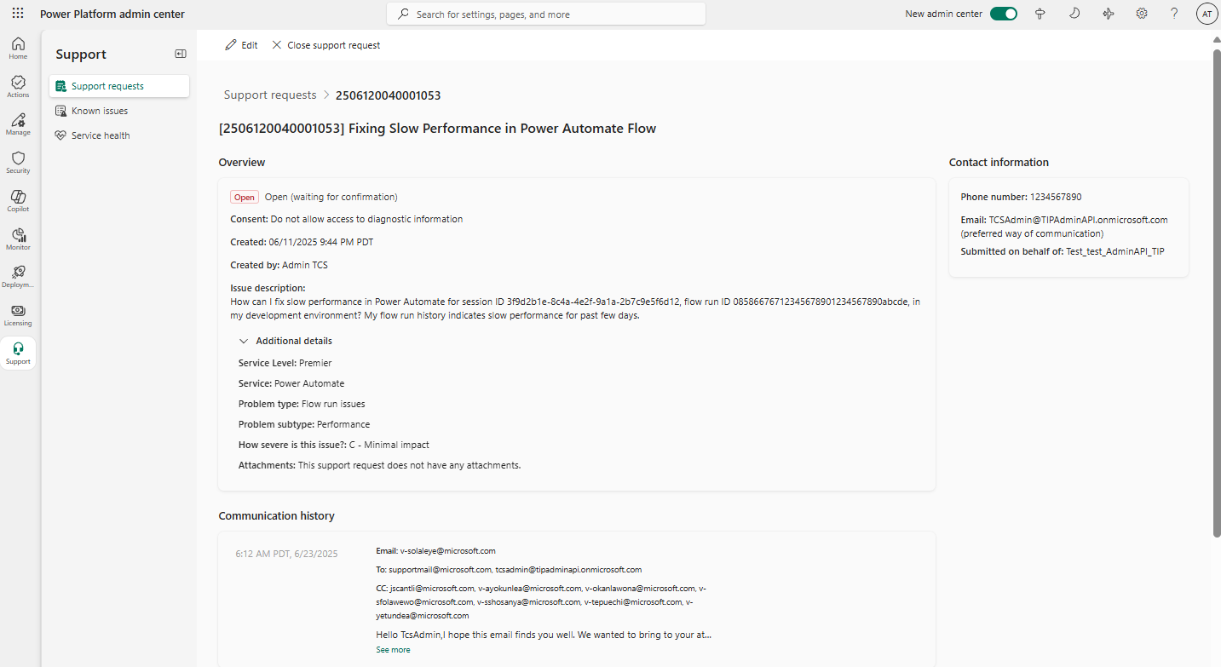Screen dimensions: 1221x667
Task: Click the Communication history heading
Action: point(276,516)
